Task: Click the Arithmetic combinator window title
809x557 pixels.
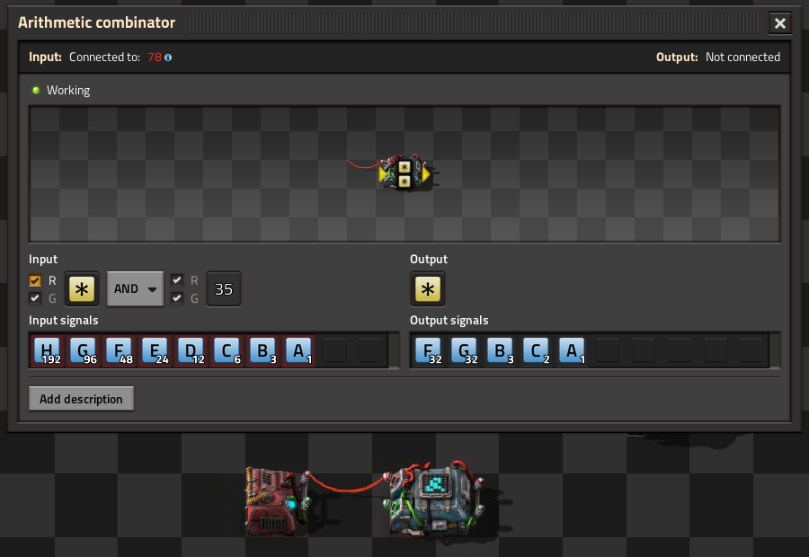Action: coord(97,22)
